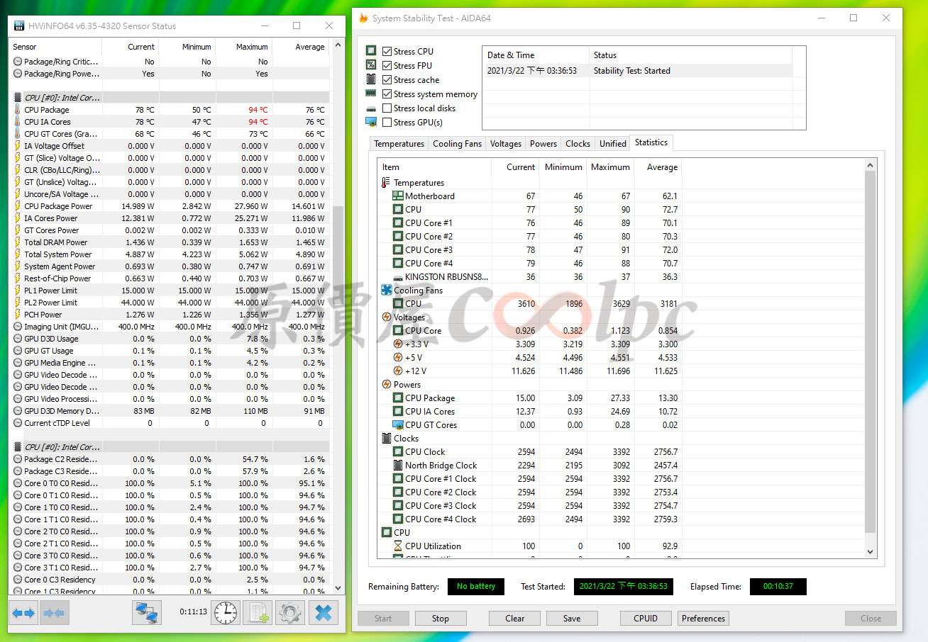Select the Stability Test: Started log entry
The image size is (928, 642).
coord(637,71)
